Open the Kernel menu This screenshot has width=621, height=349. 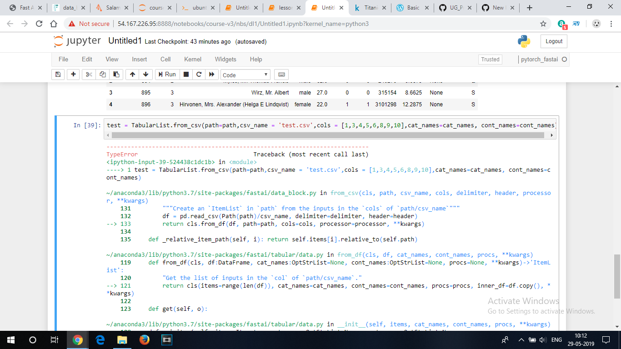click(192, 59)
